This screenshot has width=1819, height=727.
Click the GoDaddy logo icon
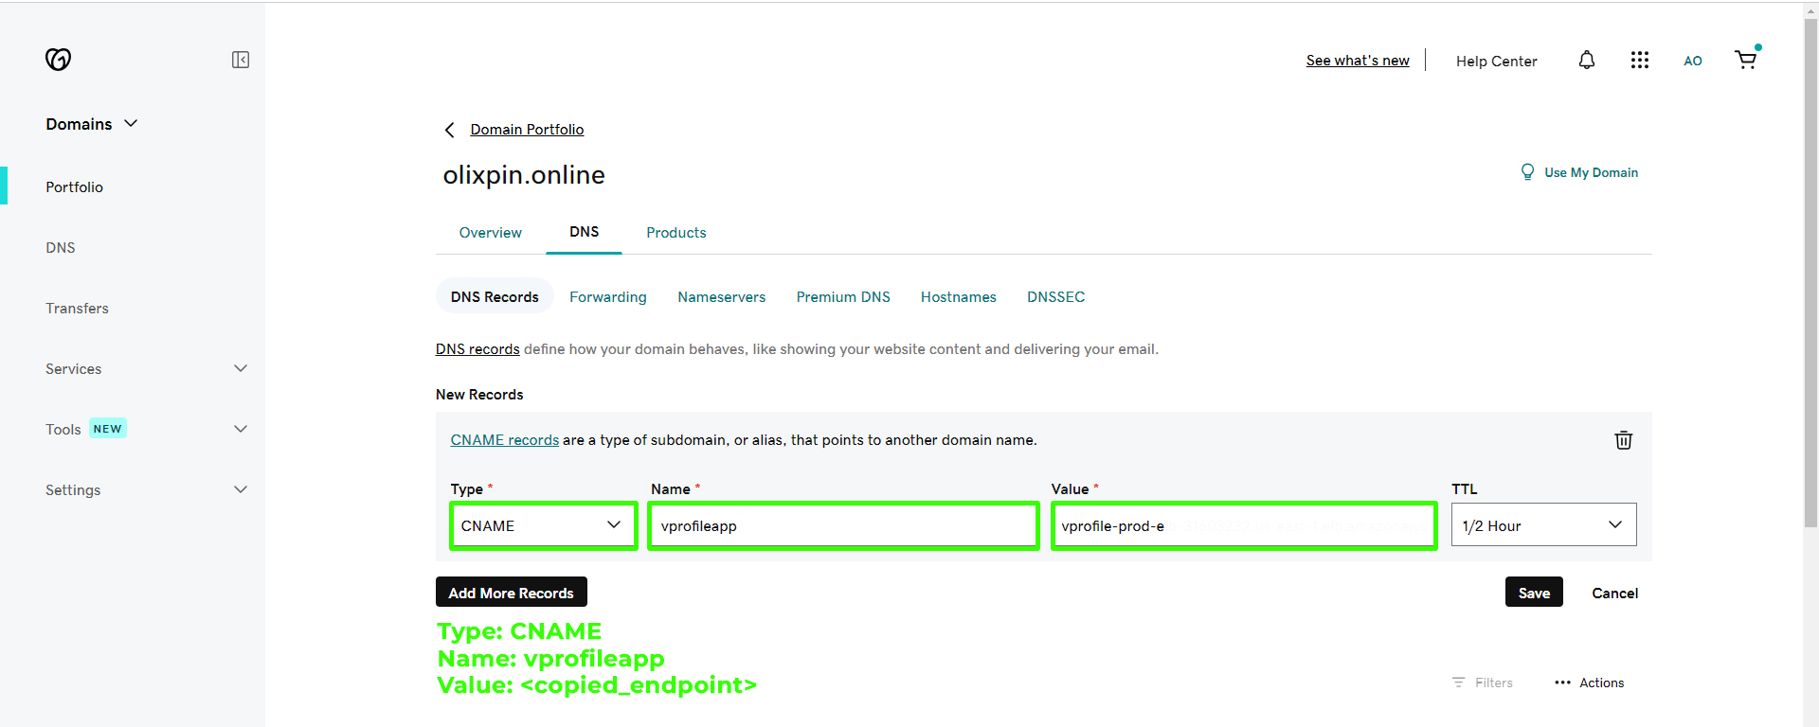point(58,60)
